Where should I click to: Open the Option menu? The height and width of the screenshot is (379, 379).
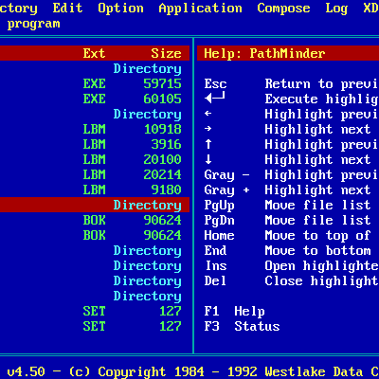[120, 9]
